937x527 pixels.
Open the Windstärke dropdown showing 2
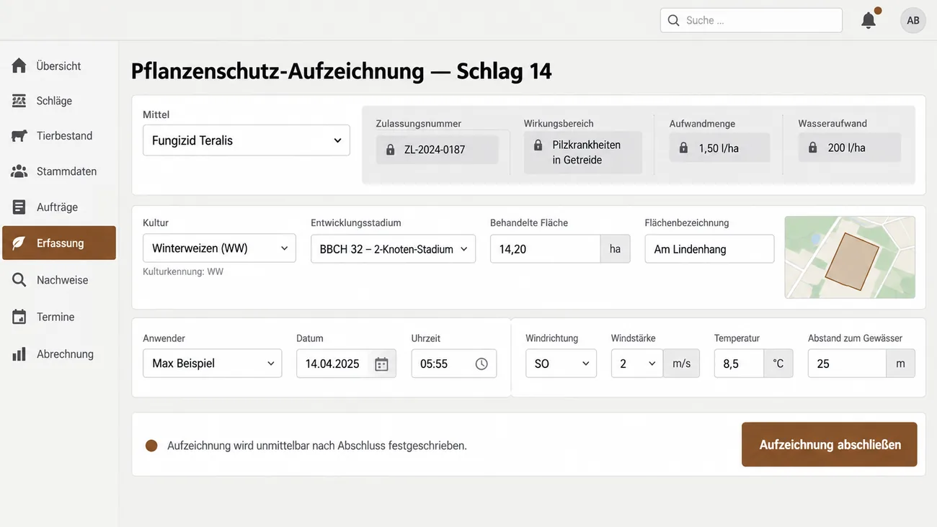coord(637,364)
